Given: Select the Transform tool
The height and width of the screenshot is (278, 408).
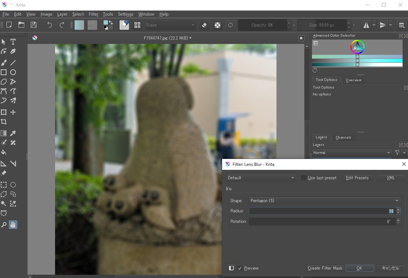Looking at the screenshot, I should coord(4,112).
